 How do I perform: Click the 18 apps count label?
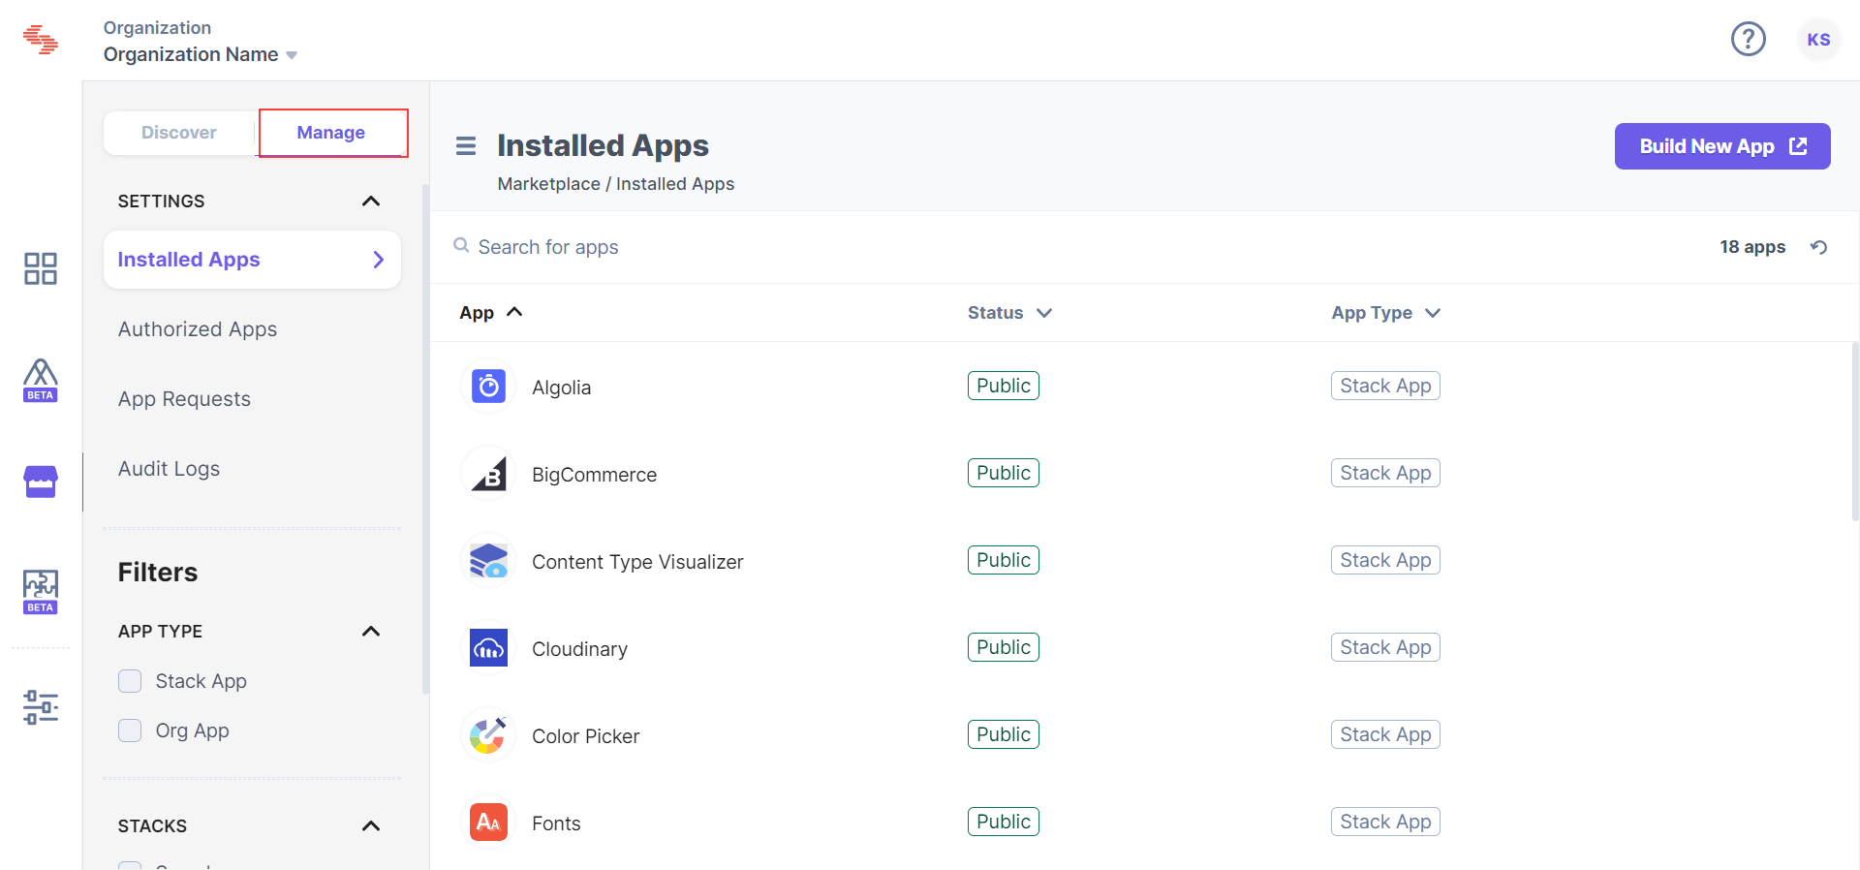click(1752, 247)
